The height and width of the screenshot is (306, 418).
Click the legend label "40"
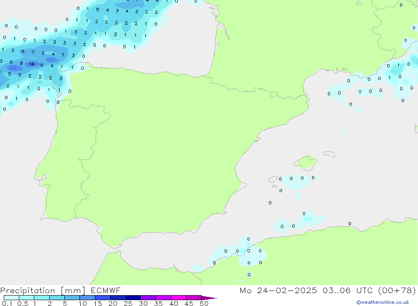(174, 303)
